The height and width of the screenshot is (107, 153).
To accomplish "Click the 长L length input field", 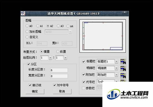I will 42,43.
